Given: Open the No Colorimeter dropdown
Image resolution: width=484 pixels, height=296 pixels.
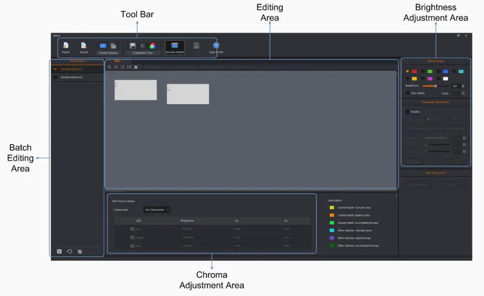Looking at the screenshot, I should (x=156, y=210).
